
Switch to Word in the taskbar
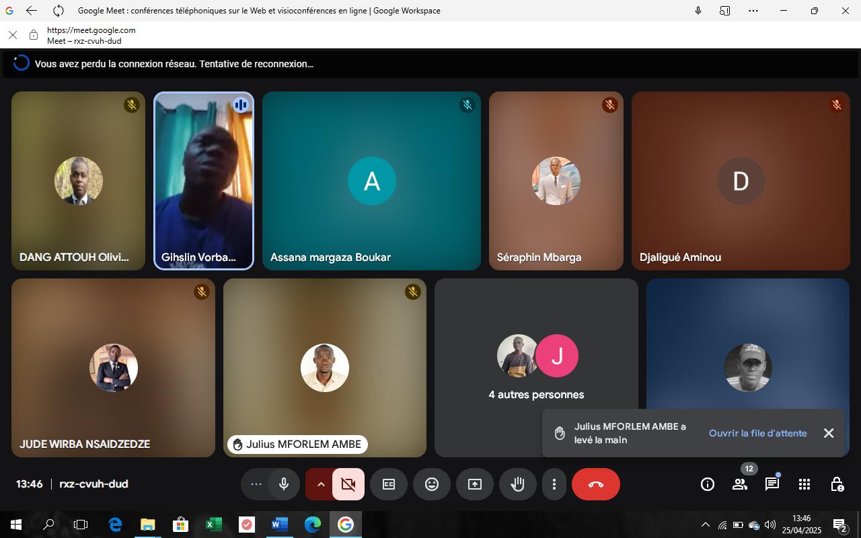pyautogui.click(x=279, y=525)
